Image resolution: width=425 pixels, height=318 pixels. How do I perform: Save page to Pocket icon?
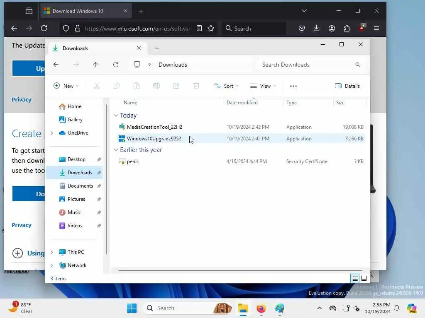302,28
